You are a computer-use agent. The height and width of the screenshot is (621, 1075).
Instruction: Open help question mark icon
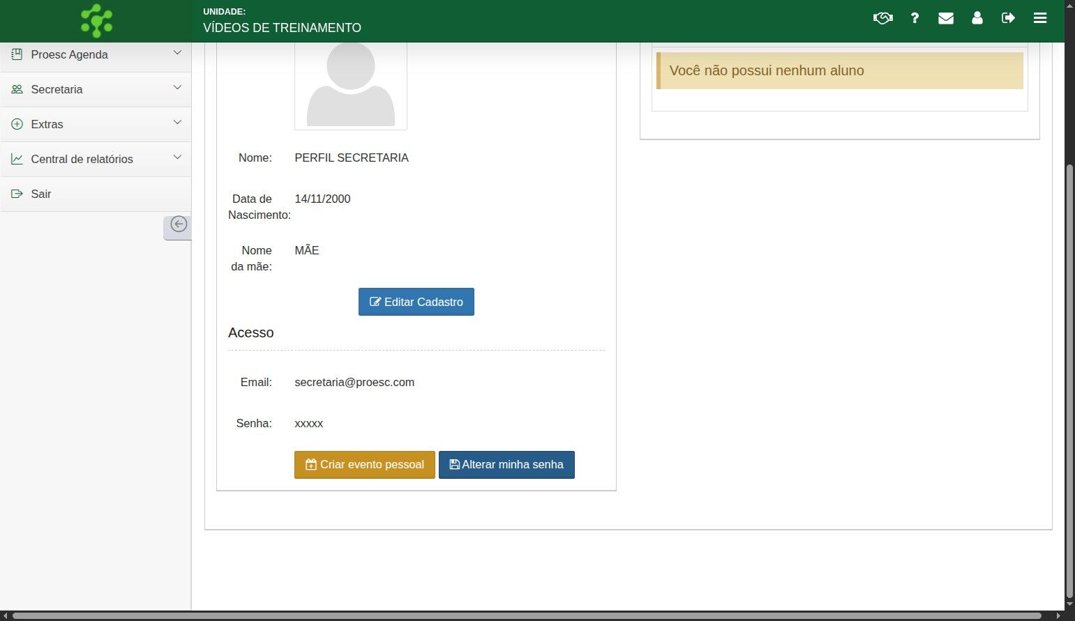[x=915, y=18]
